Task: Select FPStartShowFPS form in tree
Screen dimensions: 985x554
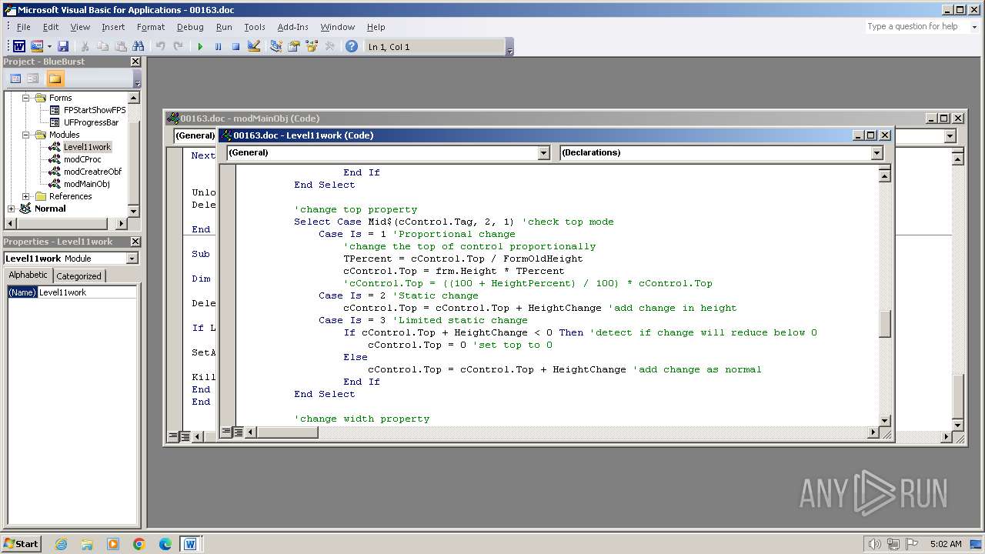Action: [95, 110]
